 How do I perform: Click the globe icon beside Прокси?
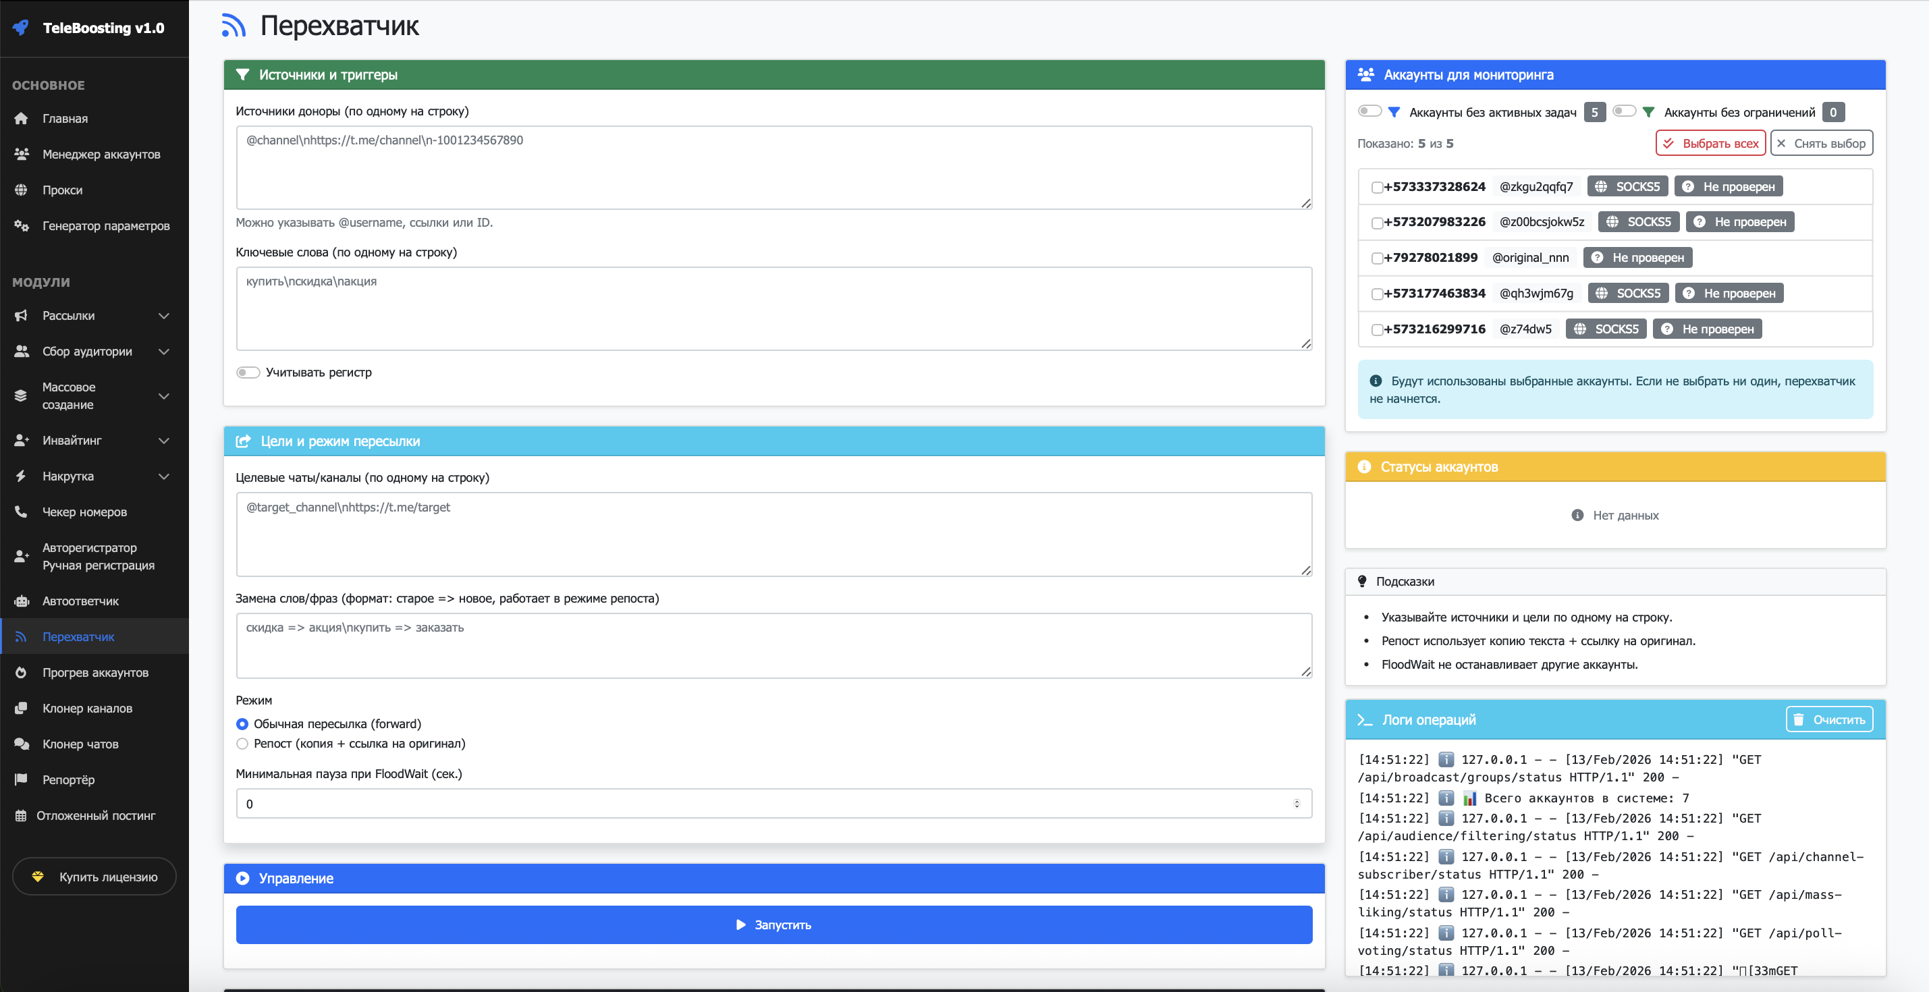pyautogui.click(x=21, y=190)
